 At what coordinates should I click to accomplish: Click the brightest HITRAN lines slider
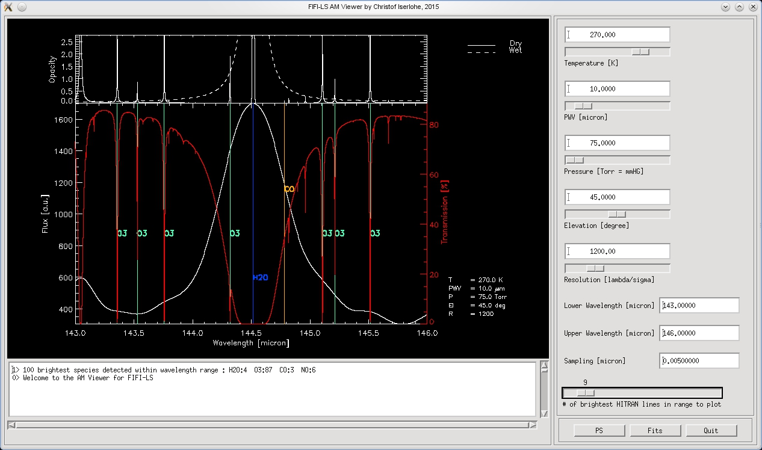click(585, 393)
